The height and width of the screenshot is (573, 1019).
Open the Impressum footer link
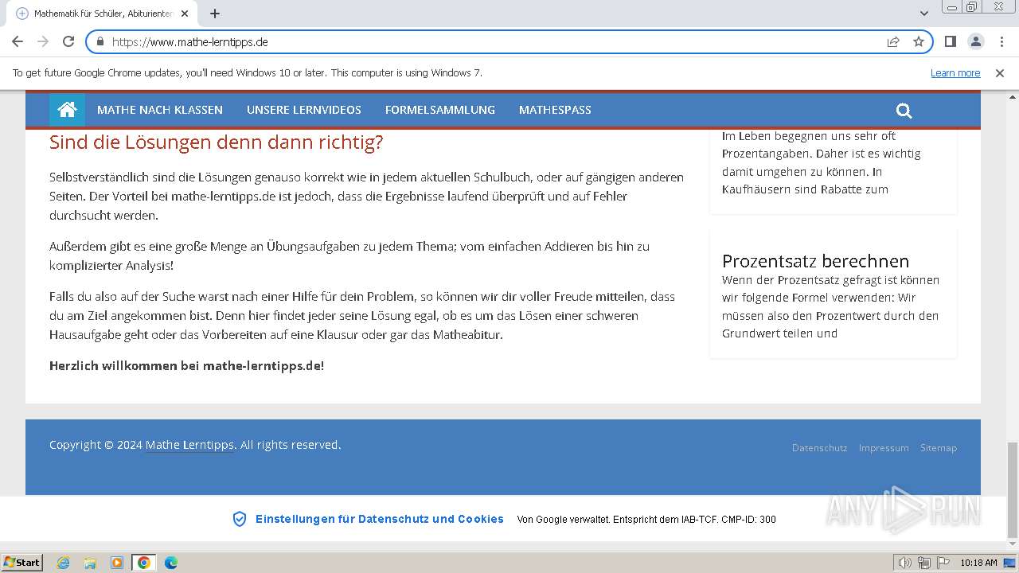click(884, 448)
